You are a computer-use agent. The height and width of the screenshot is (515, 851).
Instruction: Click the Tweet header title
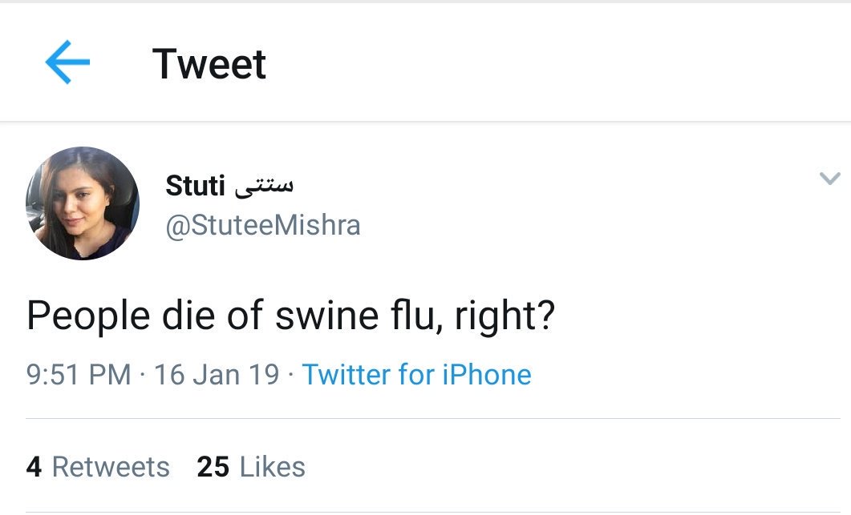point(209,64)
